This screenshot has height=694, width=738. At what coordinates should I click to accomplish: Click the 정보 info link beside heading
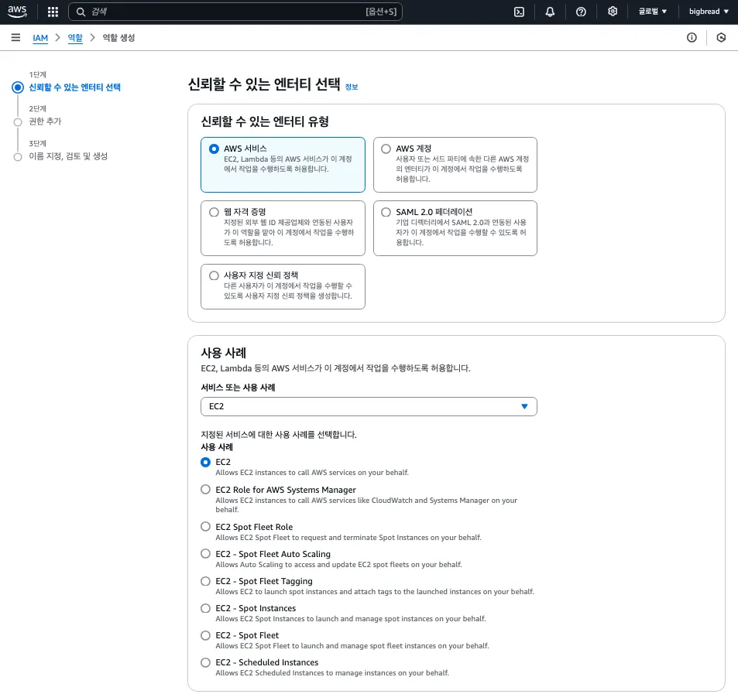352,87
